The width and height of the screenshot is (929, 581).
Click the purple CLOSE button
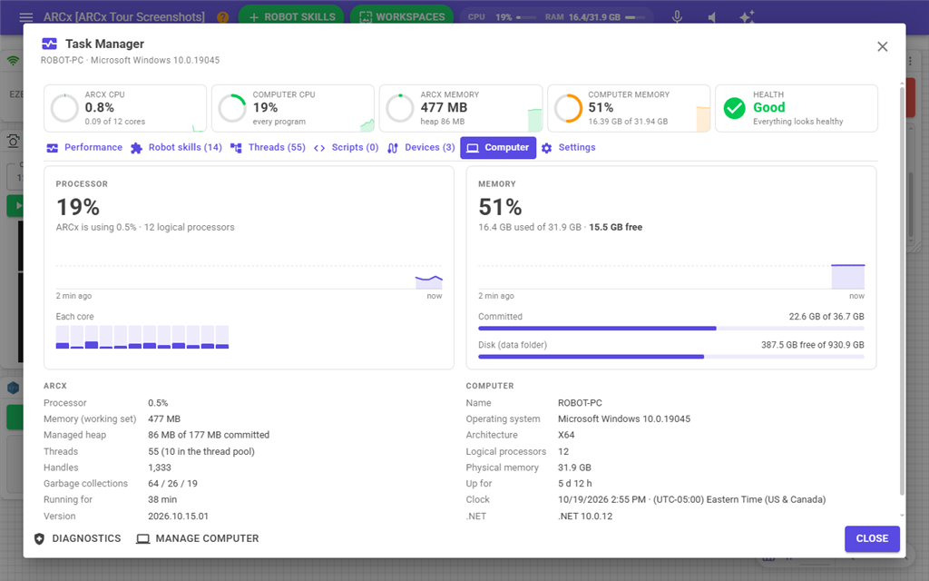[872, 538]
